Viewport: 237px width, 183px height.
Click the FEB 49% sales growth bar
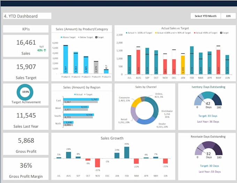(x=127, y=152)
